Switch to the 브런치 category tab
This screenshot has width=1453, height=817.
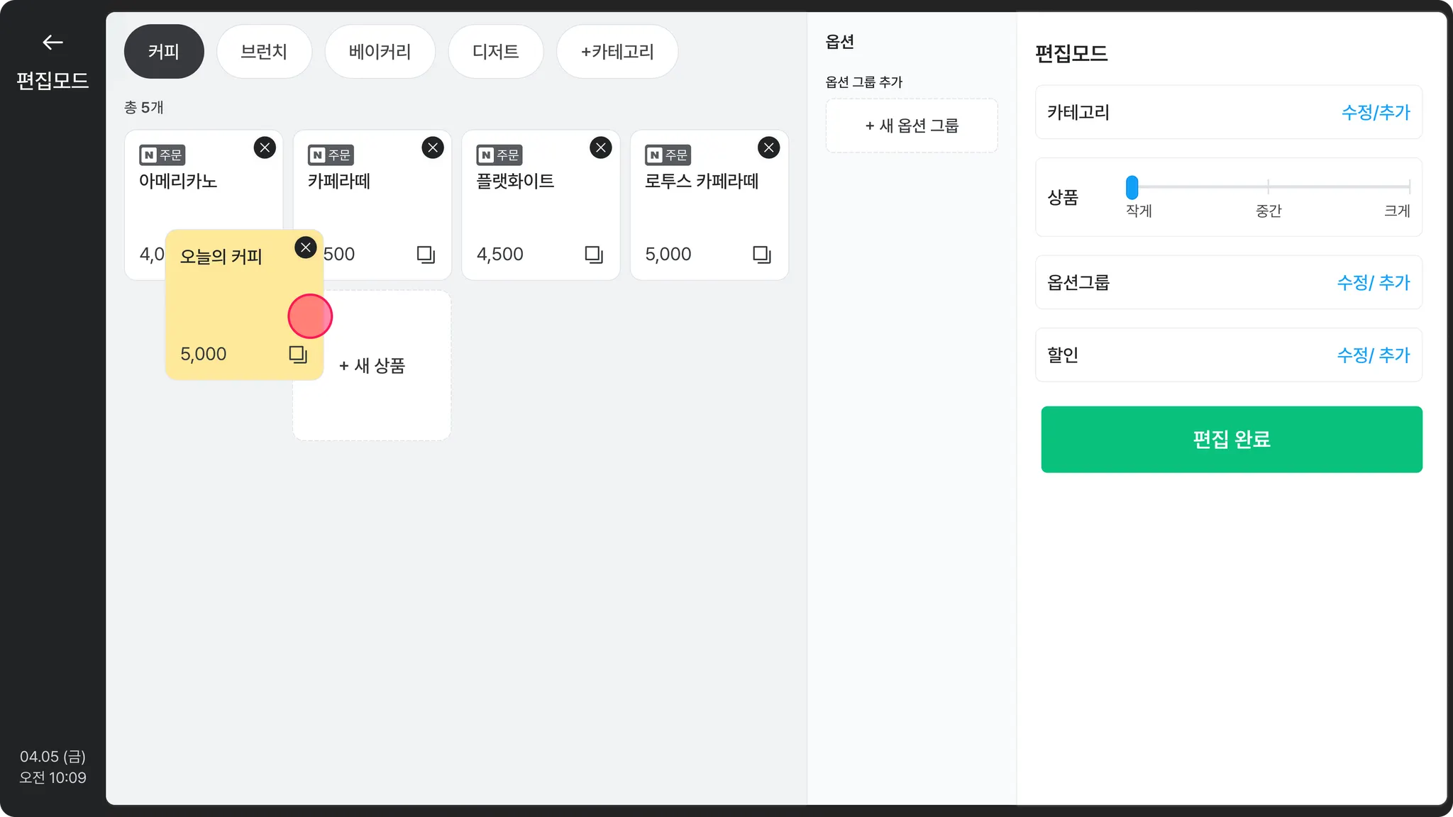pyautogui.click(x=264, y=52)
